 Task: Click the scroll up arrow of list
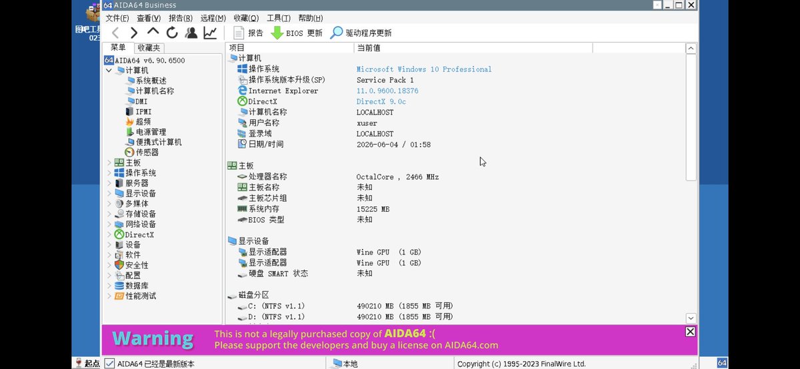pos(691,49)
